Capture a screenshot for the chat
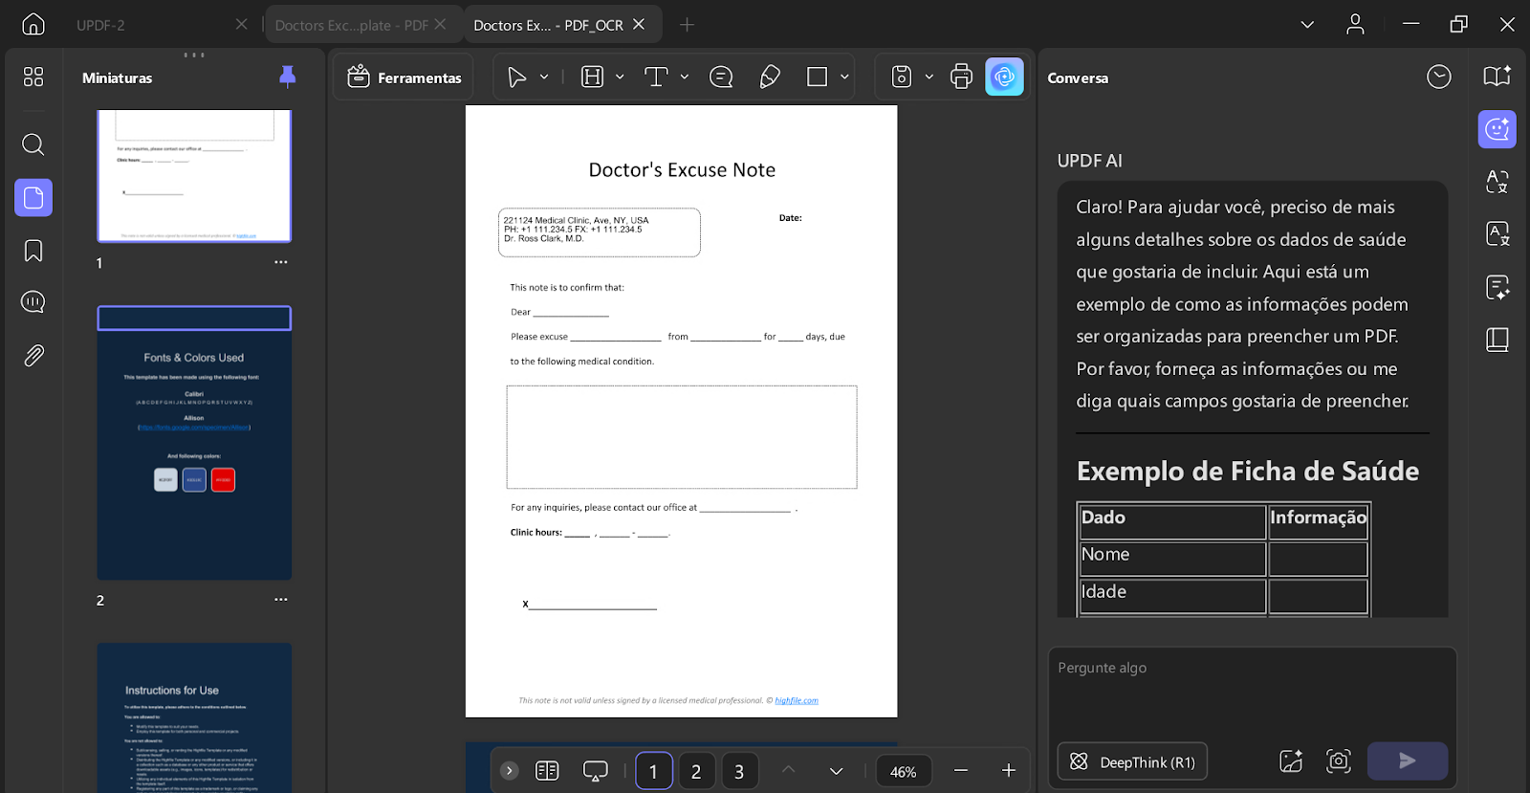Image resolution: width=1530 pixels, height=793 pixels. pyautogui.click(x=1339, y=761)
